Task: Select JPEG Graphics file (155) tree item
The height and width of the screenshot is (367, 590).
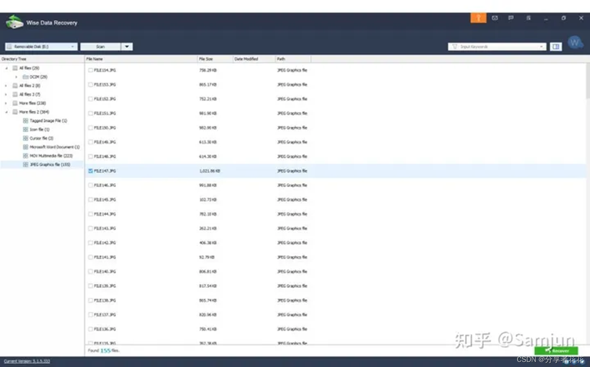Action: (50, 164)
